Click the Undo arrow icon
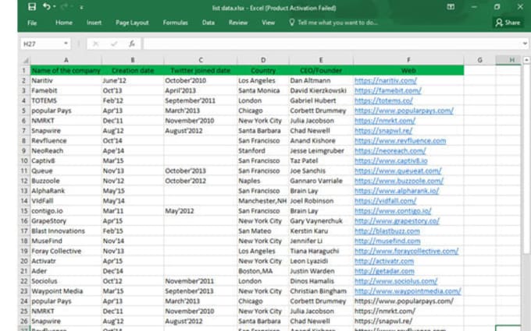The height and width of the screenshot is (331, 531). (47, 6)
